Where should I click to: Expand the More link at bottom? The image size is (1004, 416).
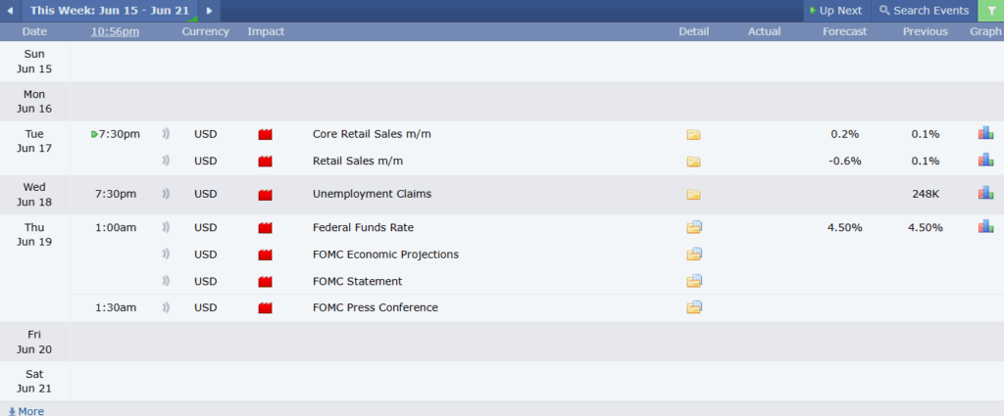(x=26, y=411)
